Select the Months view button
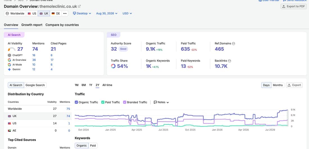The width and height of the screenshot is (309, 149). pos(278,85)
